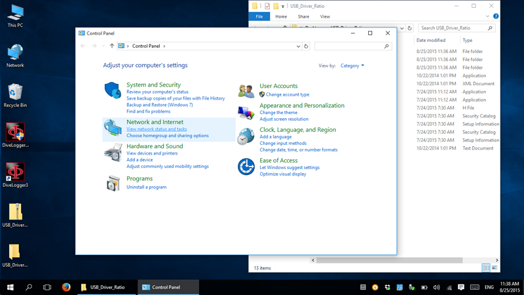Launch Firefox from the taskbar
The height and width of the screenshot is (295, 524).
tap(66, 287)
